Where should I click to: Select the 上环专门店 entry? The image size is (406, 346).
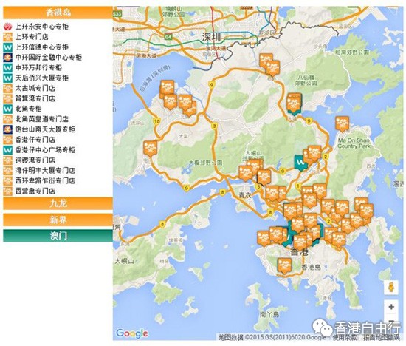[x=32, y=37]
